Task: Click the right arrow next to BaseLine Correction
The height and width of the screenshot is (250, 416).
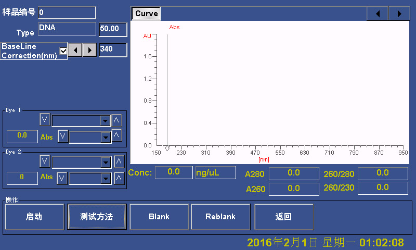Action: (90, 51)
